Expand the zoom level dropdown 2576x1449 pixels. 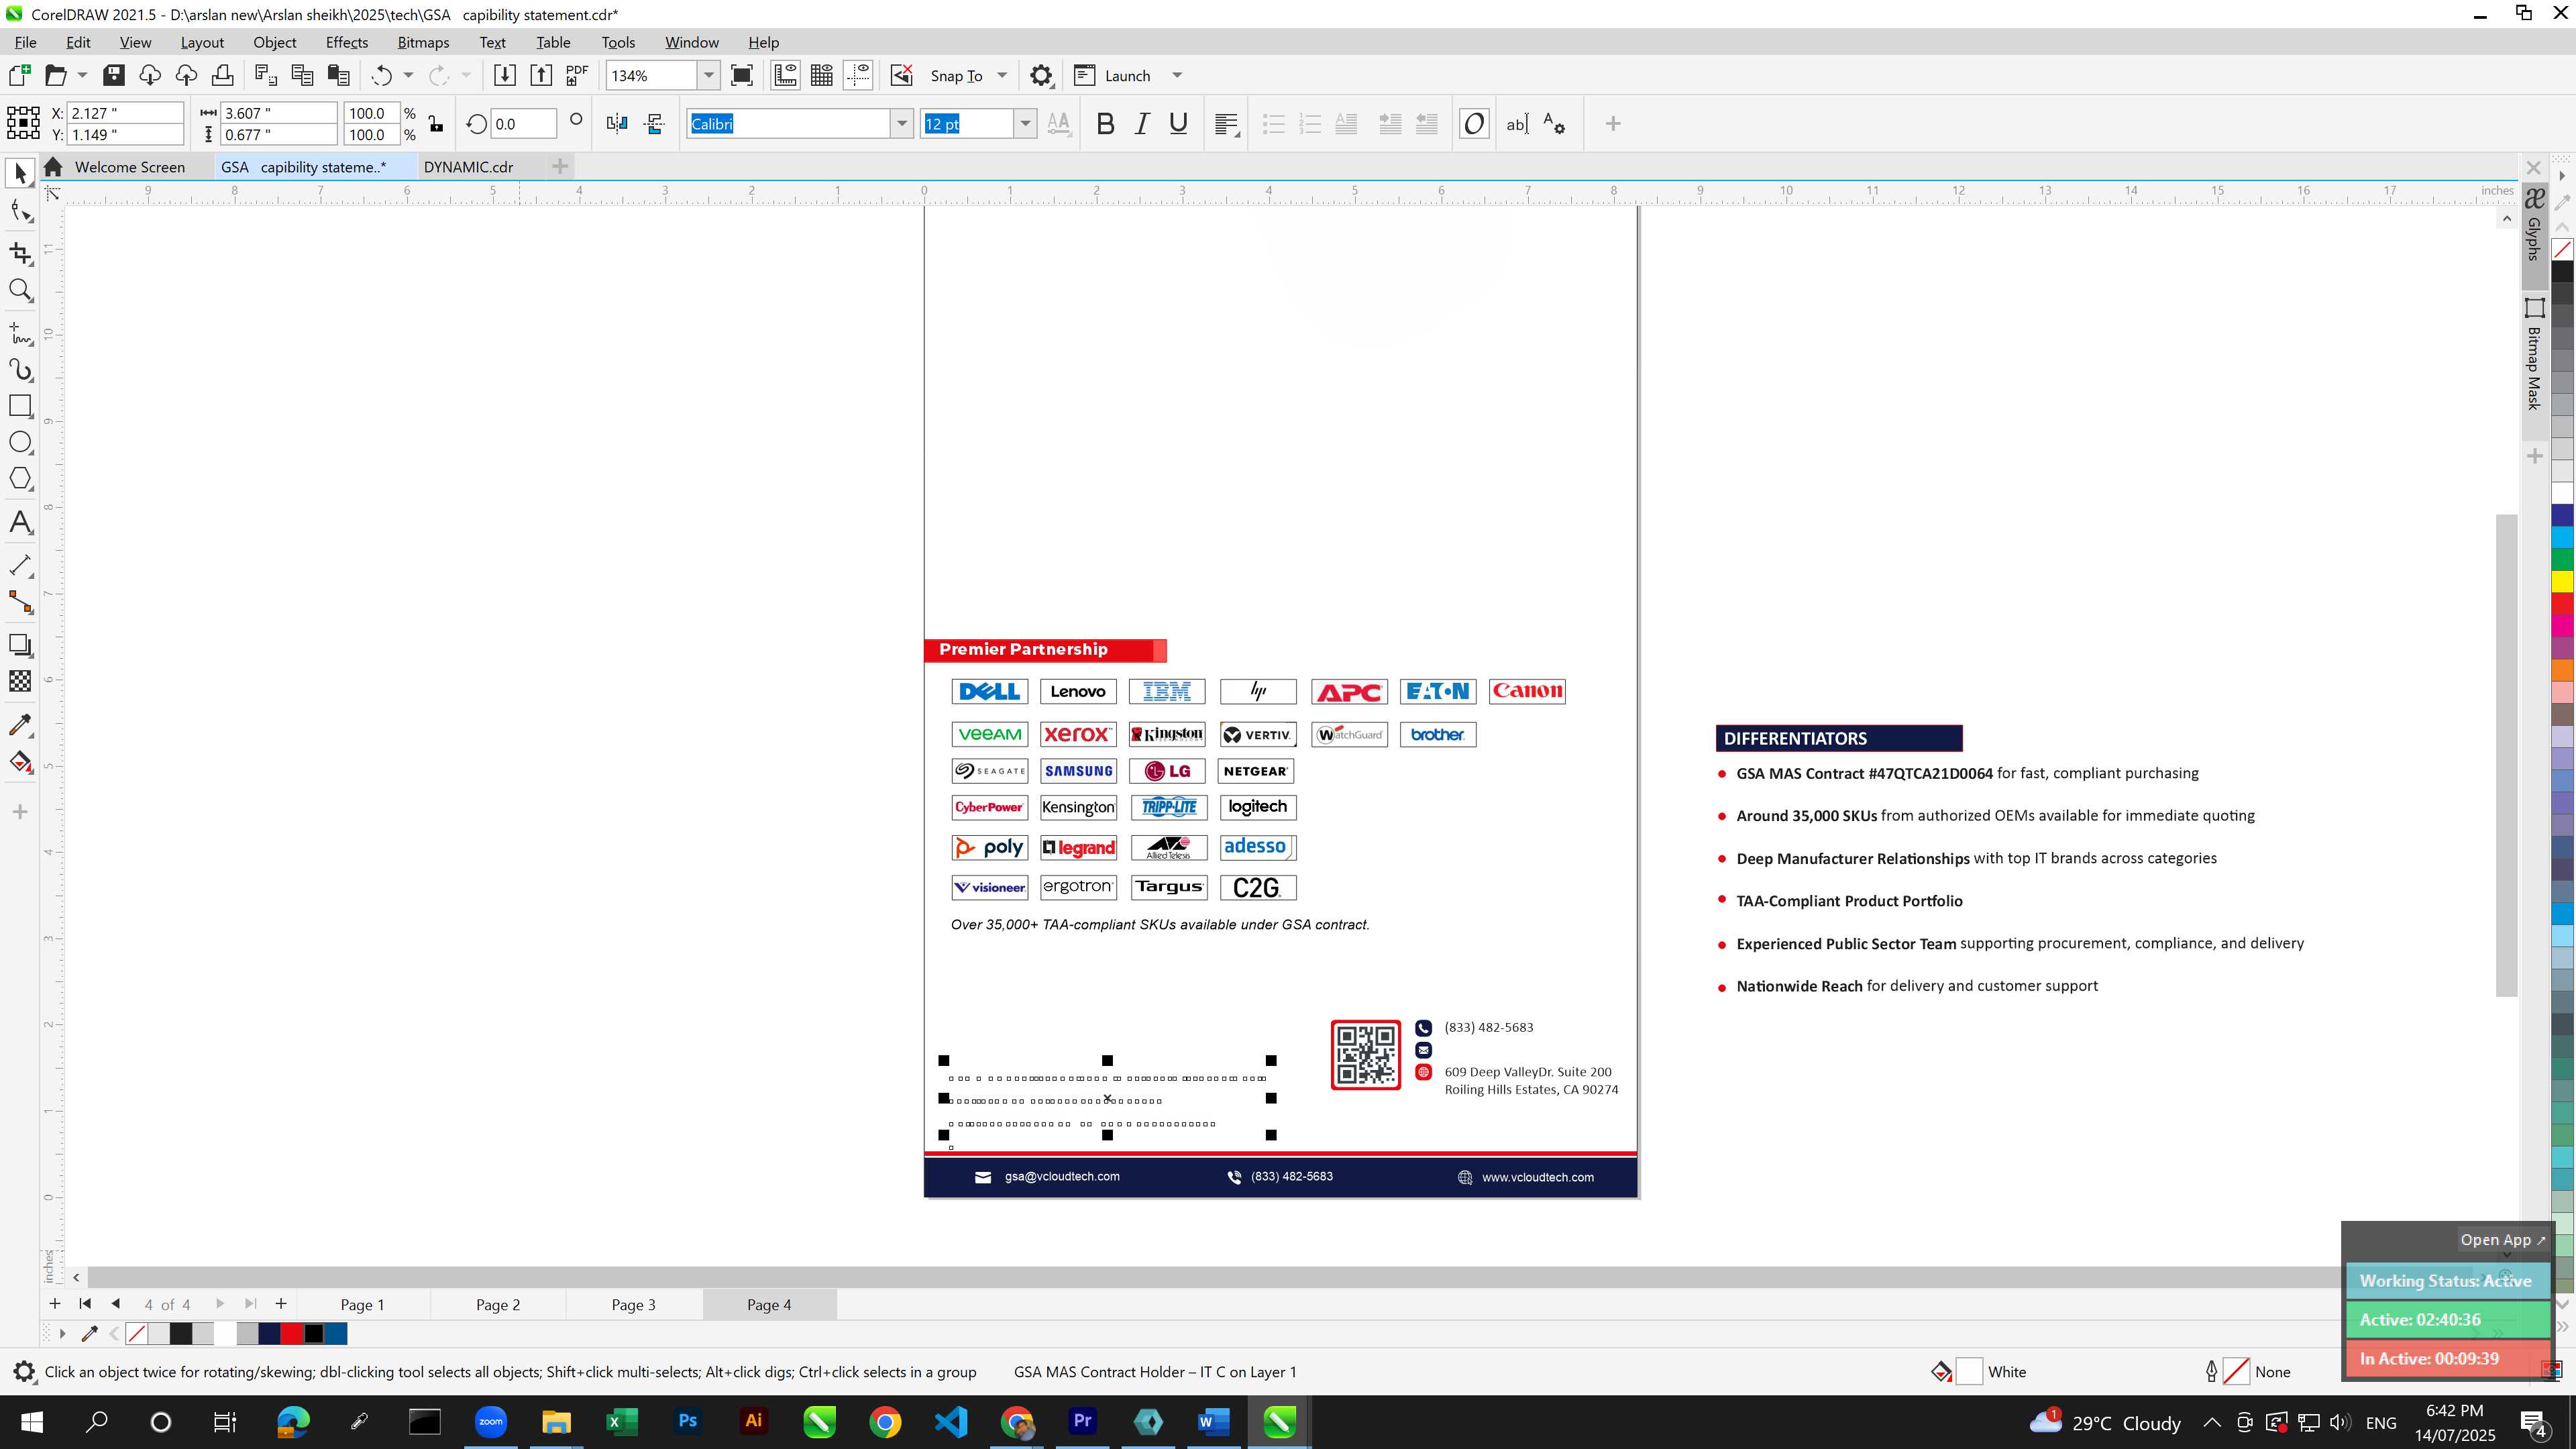[709, 75]
